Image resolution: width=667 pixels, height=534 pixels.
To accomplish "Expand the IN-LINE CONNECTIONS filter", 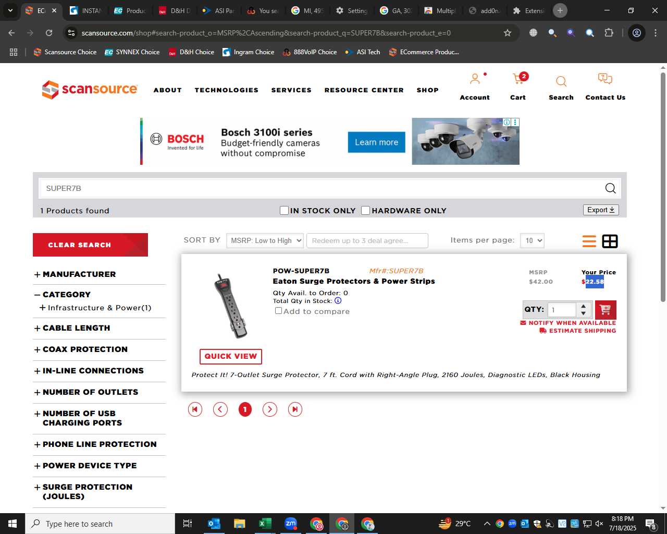I will 37,371.
